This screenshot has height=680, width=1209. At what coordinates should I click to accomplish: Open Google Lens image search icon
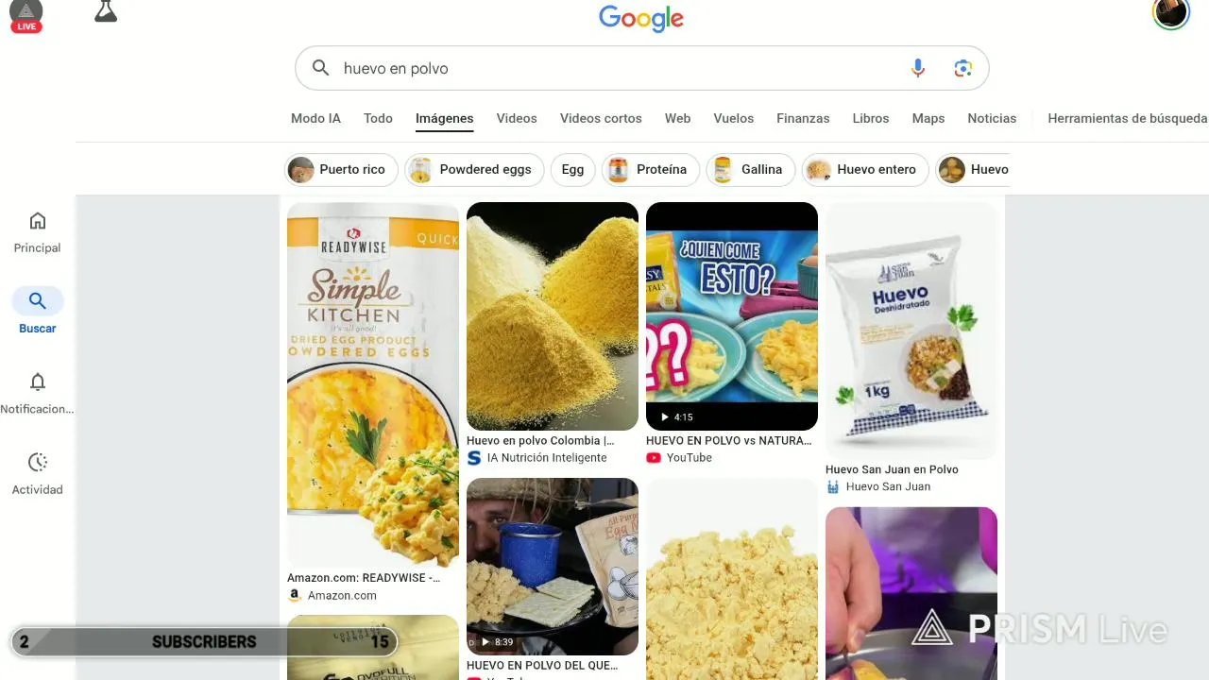click(962, 68)
